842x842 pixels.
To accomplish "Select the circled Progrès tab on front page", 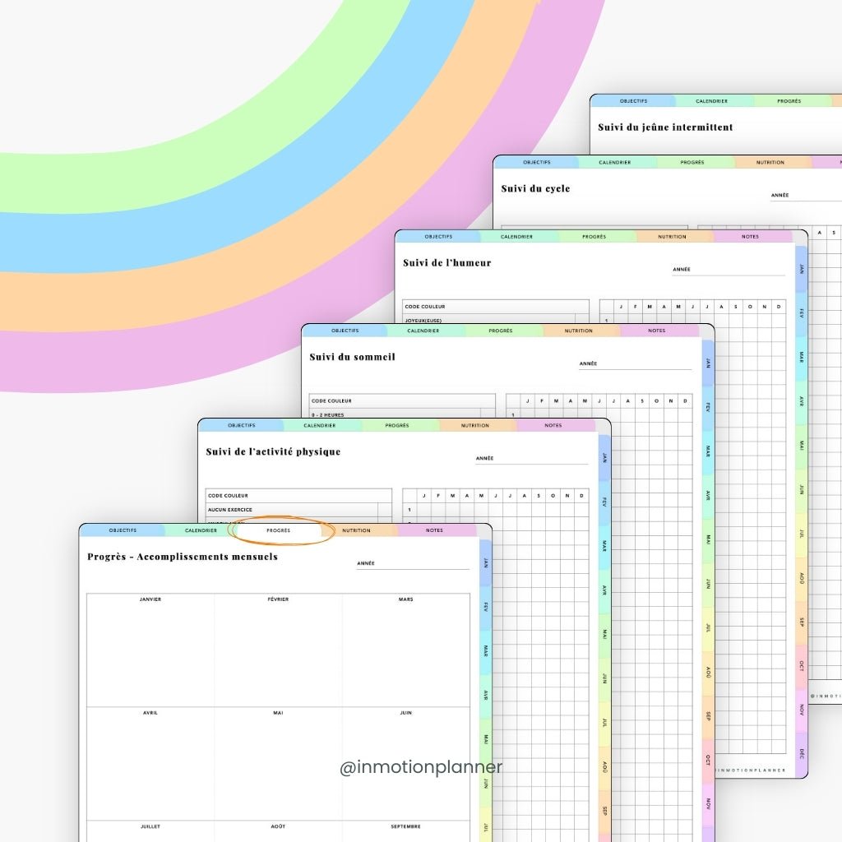I will (x=279, y=530).
